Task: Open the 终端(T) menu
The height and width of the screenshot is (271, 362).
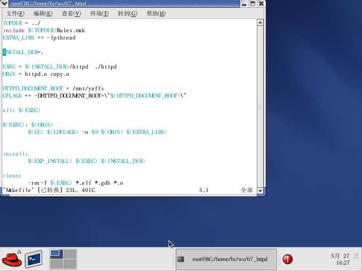Action: point(100,14)
